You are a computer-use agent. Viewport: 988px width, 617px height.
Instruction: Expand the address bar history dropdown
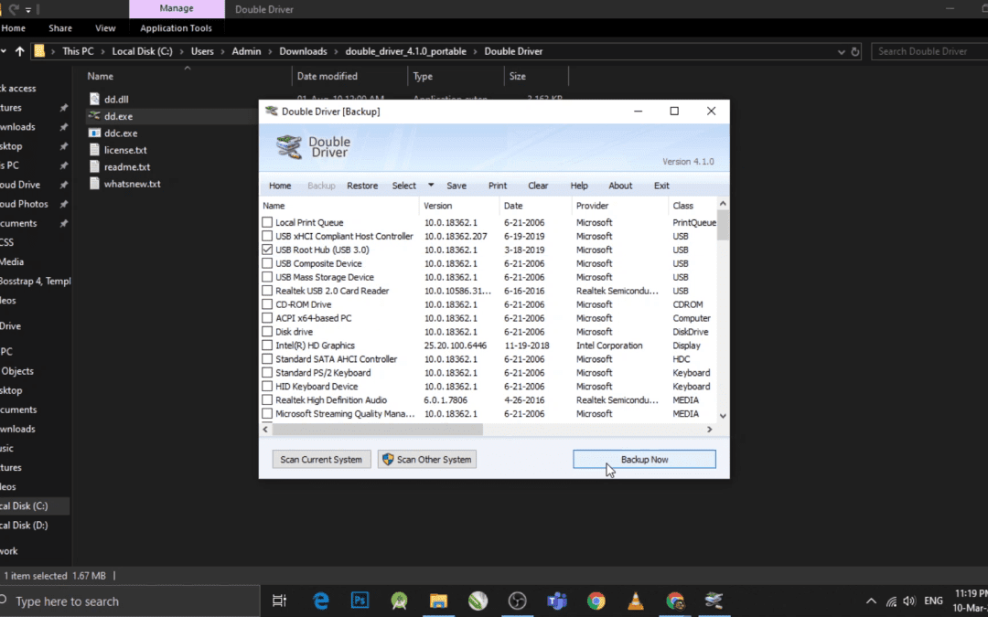point(842,51)
